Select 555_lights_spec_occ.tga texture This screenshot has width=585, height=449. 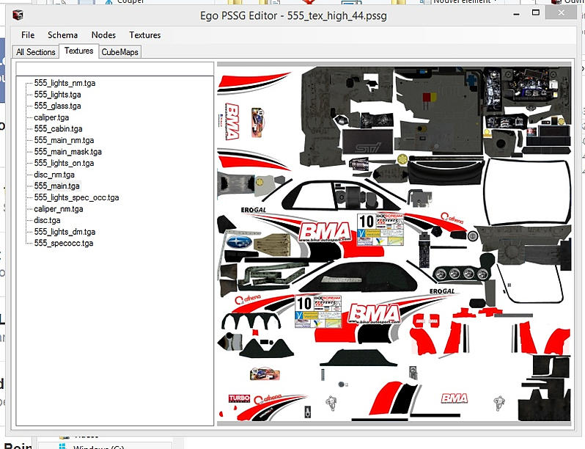tap(76, 197)
